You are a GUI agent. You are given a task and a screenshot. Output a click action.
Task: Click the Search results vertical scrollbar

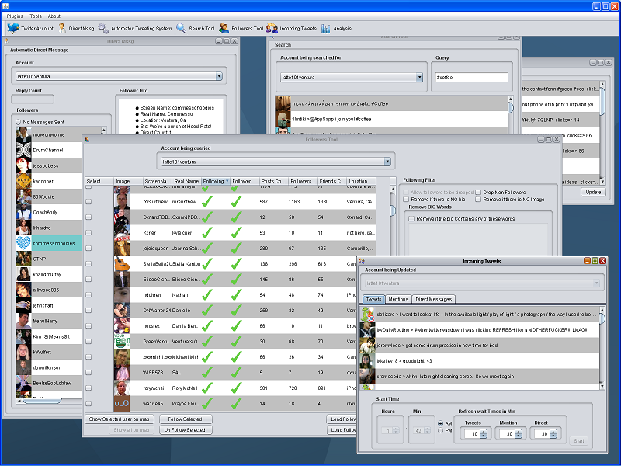pos(511,114)
